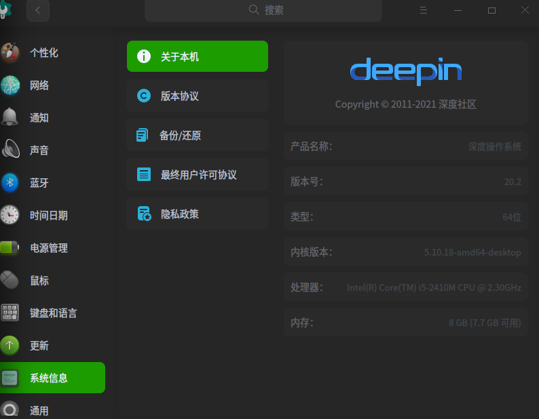The height and width of the screenshot is (419, 539).
Task: Select 蓝牙 in the sidebar
Action: point(39,182)
